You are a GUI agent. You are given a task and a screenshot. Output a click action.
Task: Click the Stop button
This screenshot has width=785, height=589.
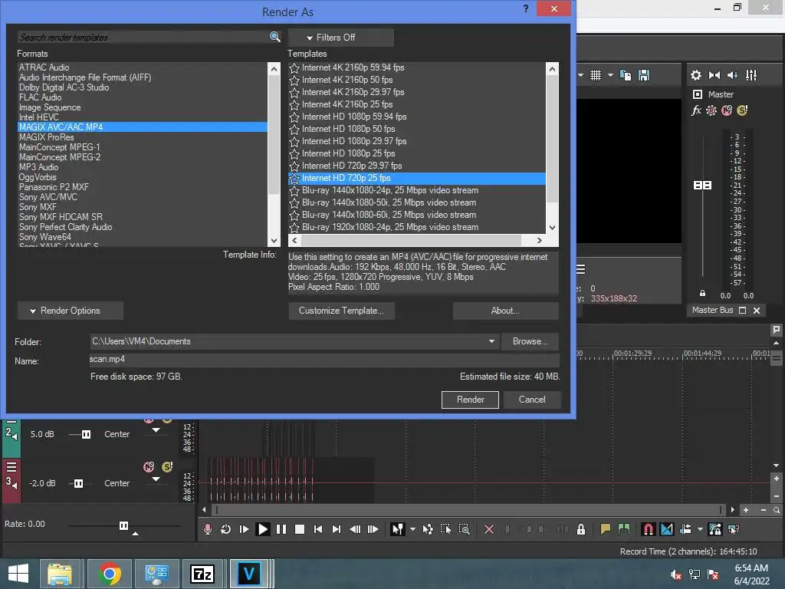300,529
